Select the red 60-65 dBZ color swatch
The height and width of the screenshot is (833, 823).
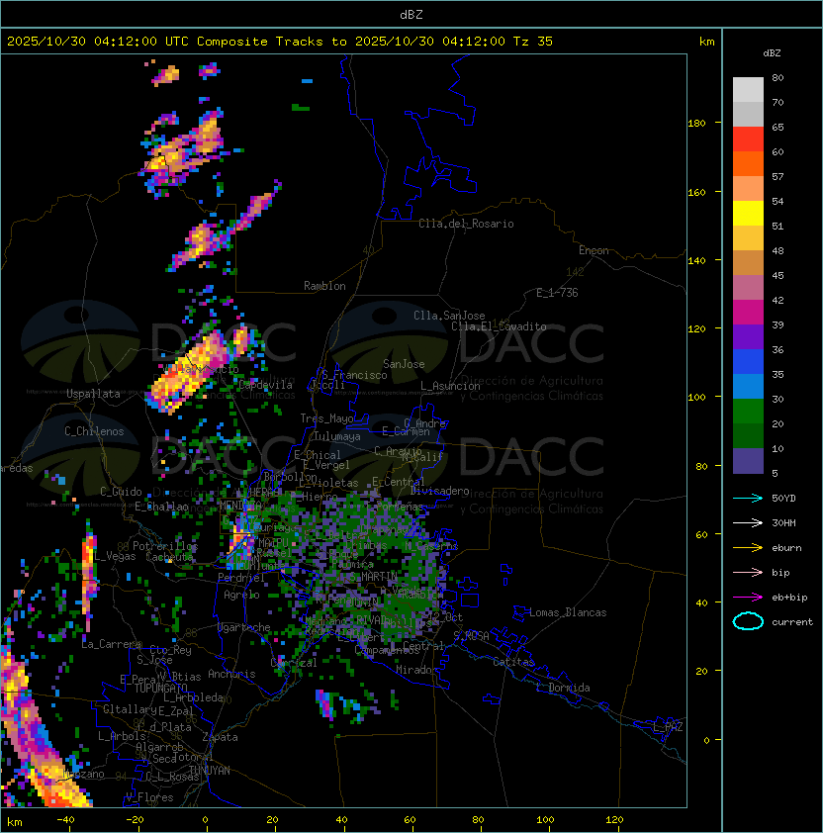coord(748,139)
